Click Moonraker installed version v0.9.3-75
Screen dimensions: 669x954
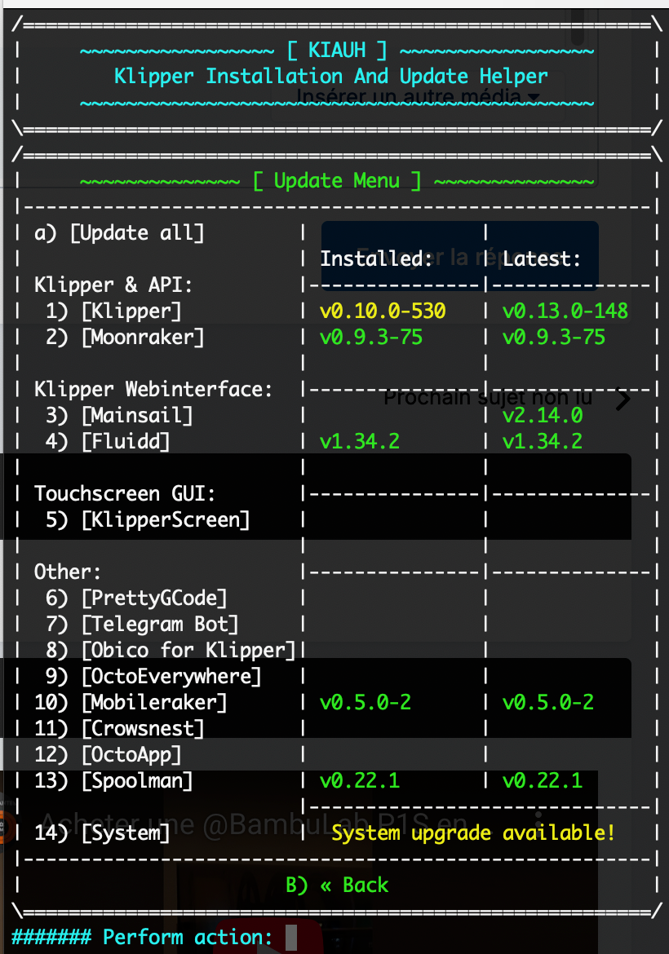point(371,337)
